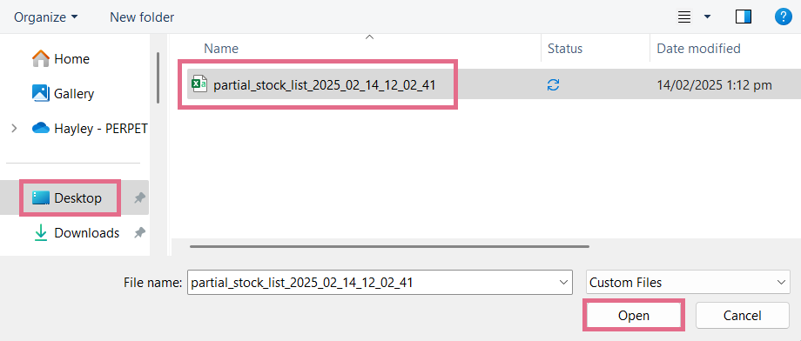Expand the File name history dropdown arrow
Screen dimensions: 801x341
tap(564, 283)
